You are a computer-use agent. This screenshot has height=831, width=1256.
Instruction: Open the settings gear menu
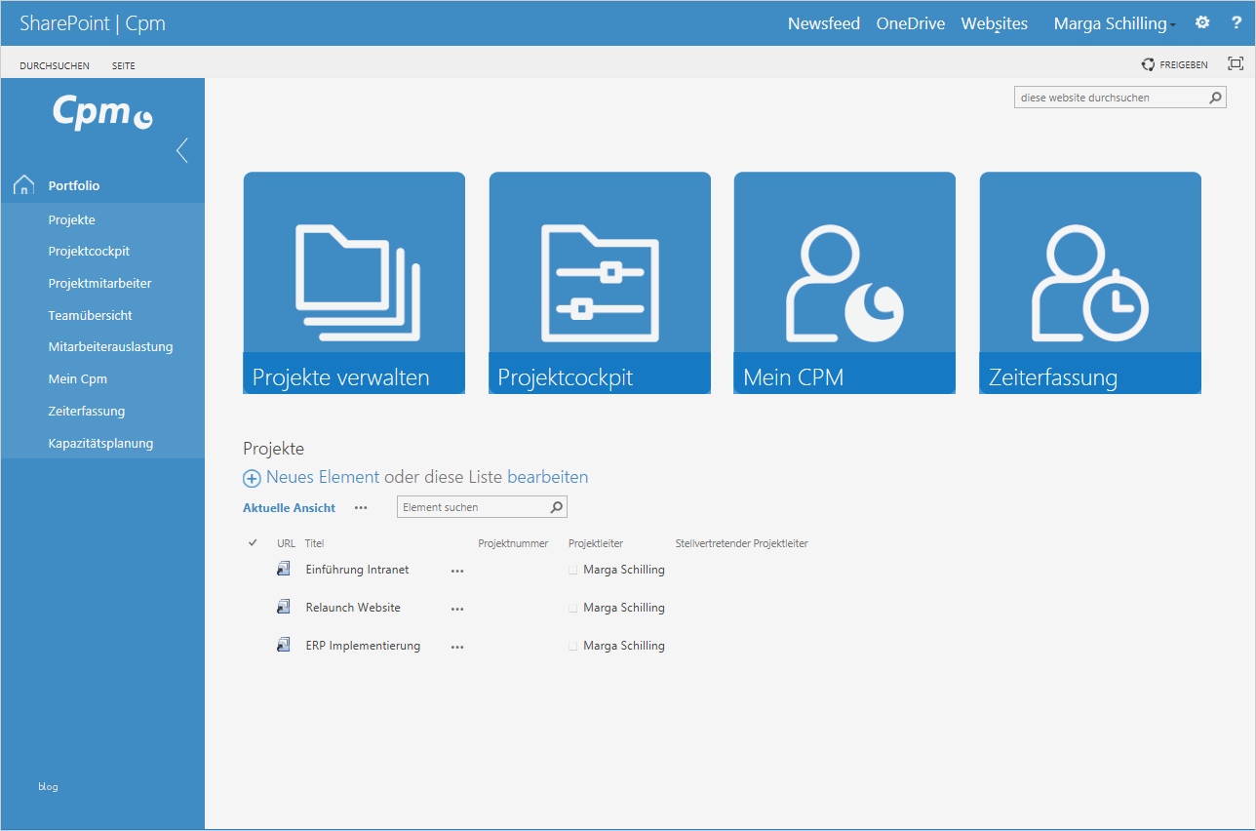pos(1202,22)
